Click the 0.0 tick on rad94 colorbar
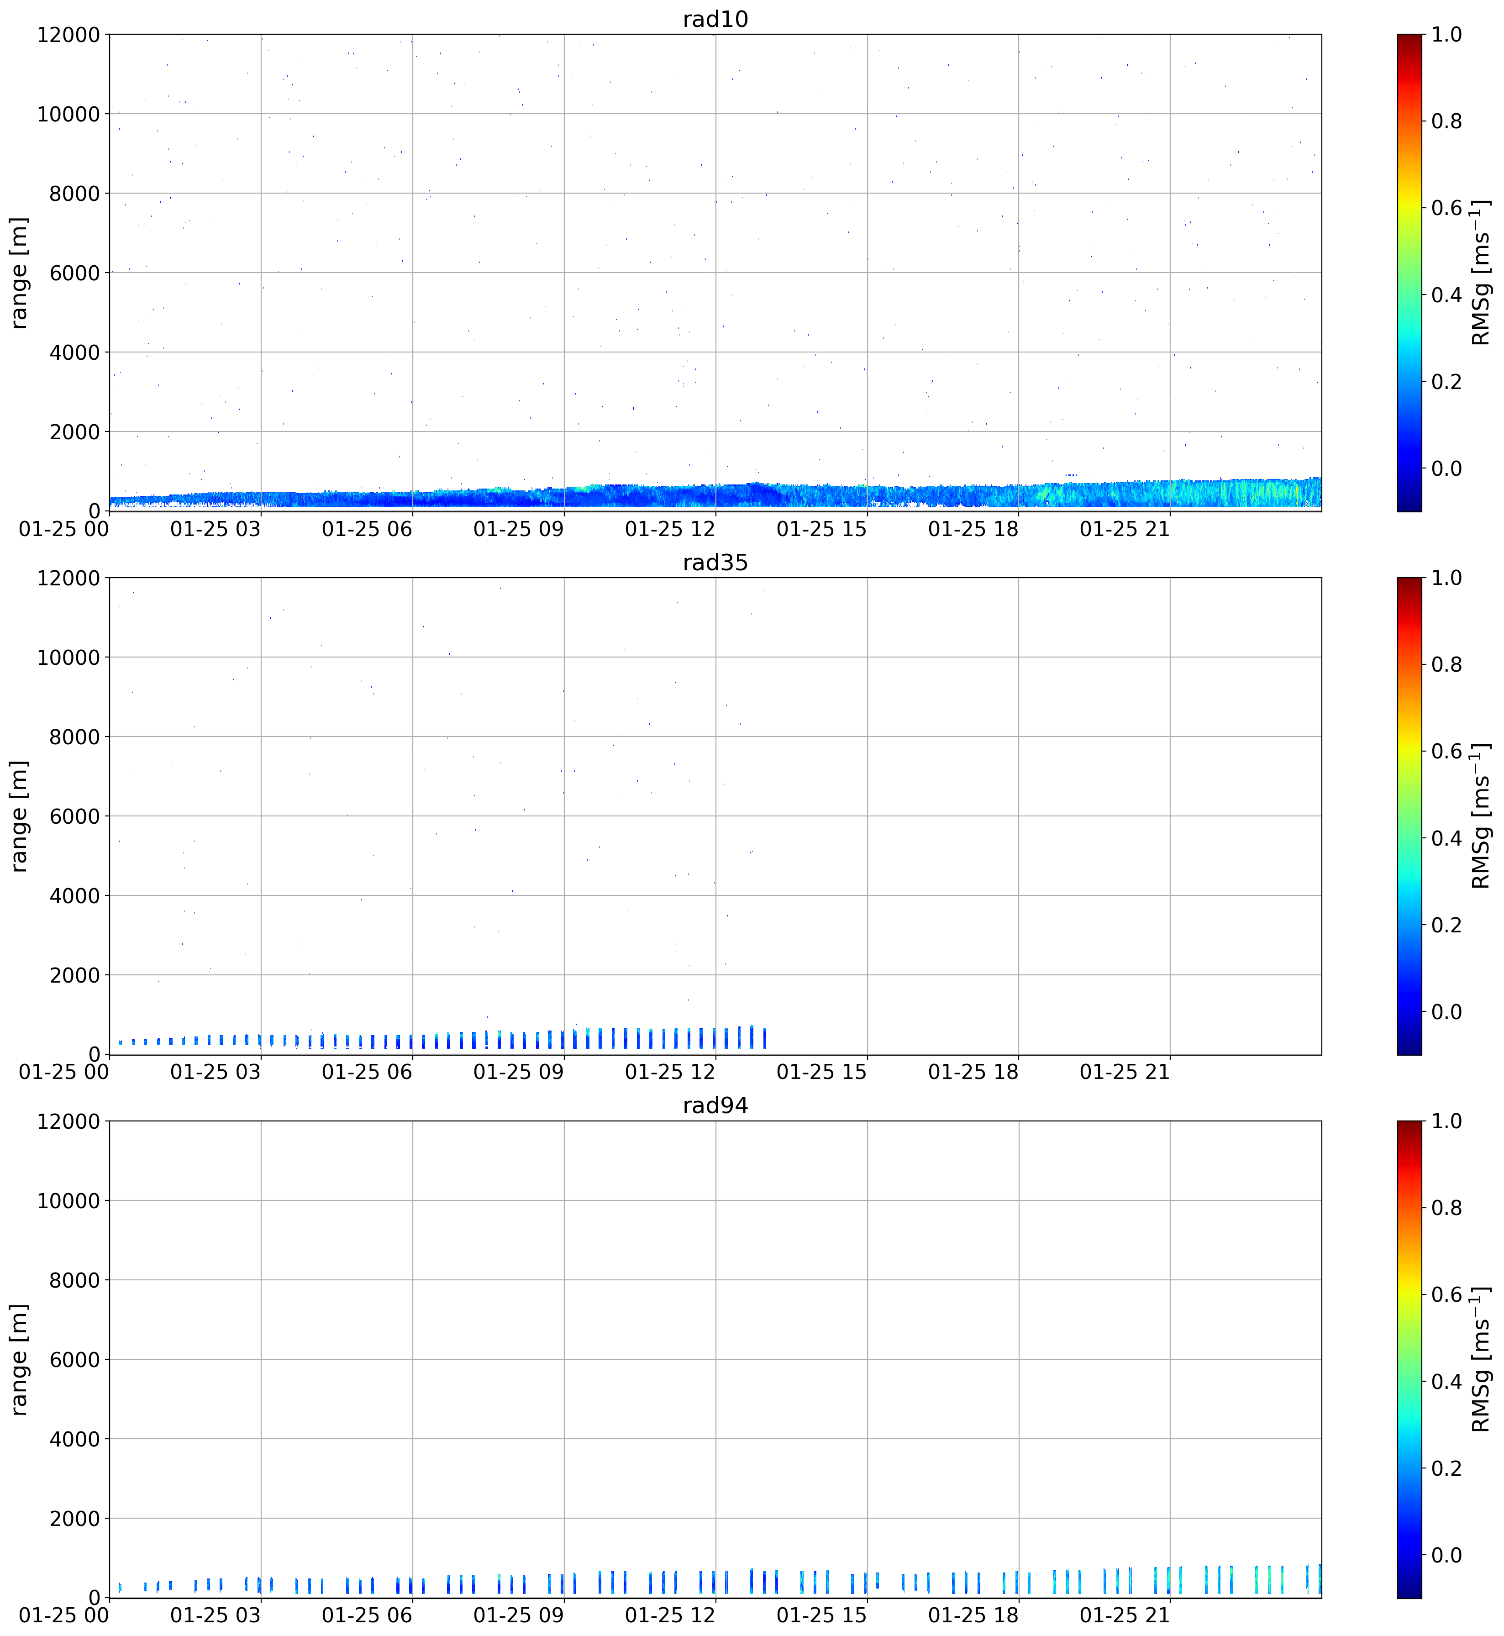 point(1446,1555)
